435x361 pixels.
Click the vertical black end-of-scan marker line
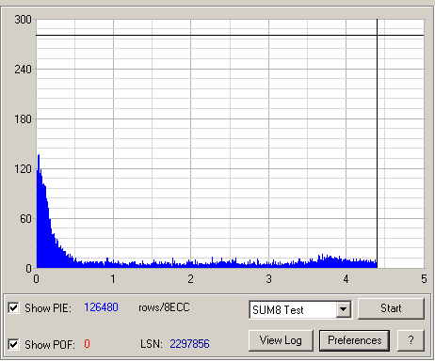click(377, 144)
